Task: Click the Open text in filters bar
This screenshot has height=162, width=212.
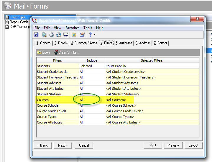Action: (x=46, y=52)
